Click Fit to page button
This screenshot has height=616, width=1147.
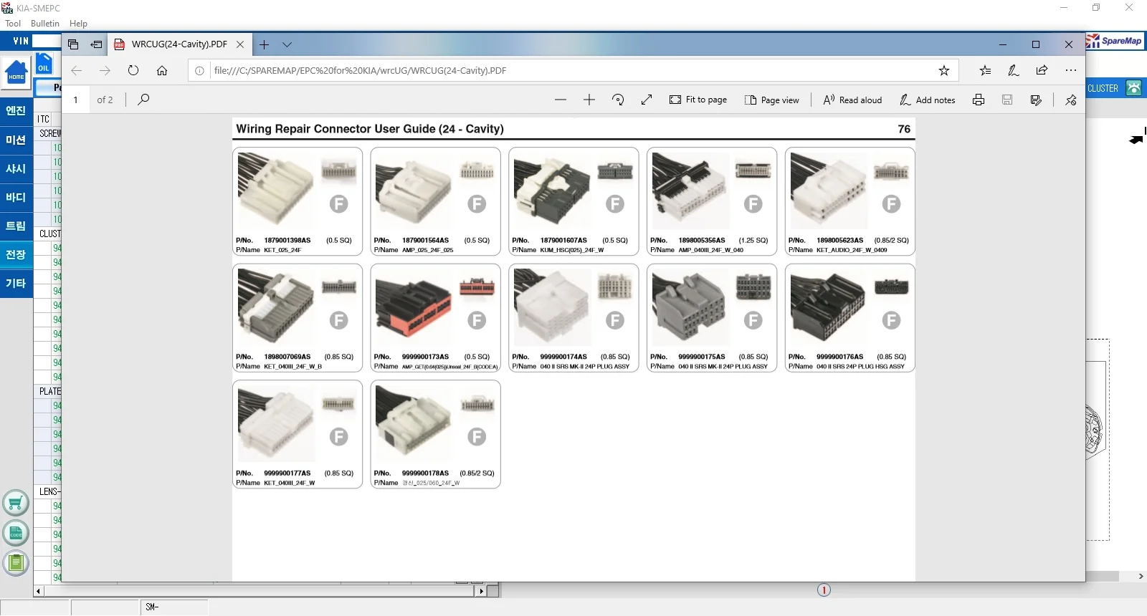click(698, 100)
